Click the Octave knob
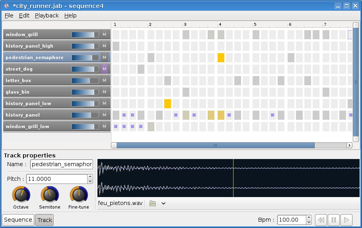362x228 pixels. 21,195
